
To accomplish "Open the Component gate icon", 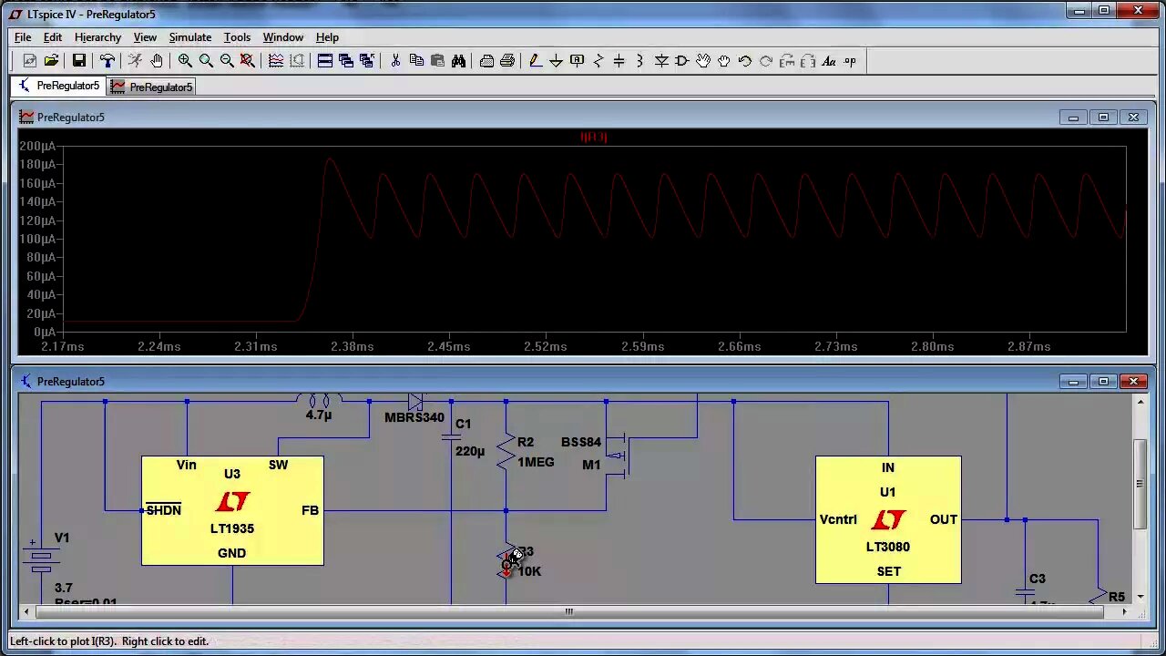I will point(682,61).
